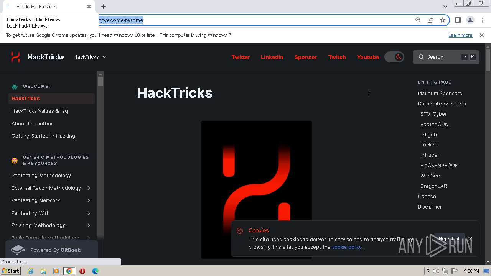The image size is (491, 276).
Task: Open the Linkedin link
Action: pos(272,57)
